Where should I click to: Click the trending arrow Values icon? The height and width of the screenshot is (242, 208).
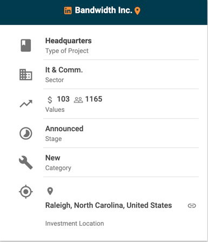[26, 104]
